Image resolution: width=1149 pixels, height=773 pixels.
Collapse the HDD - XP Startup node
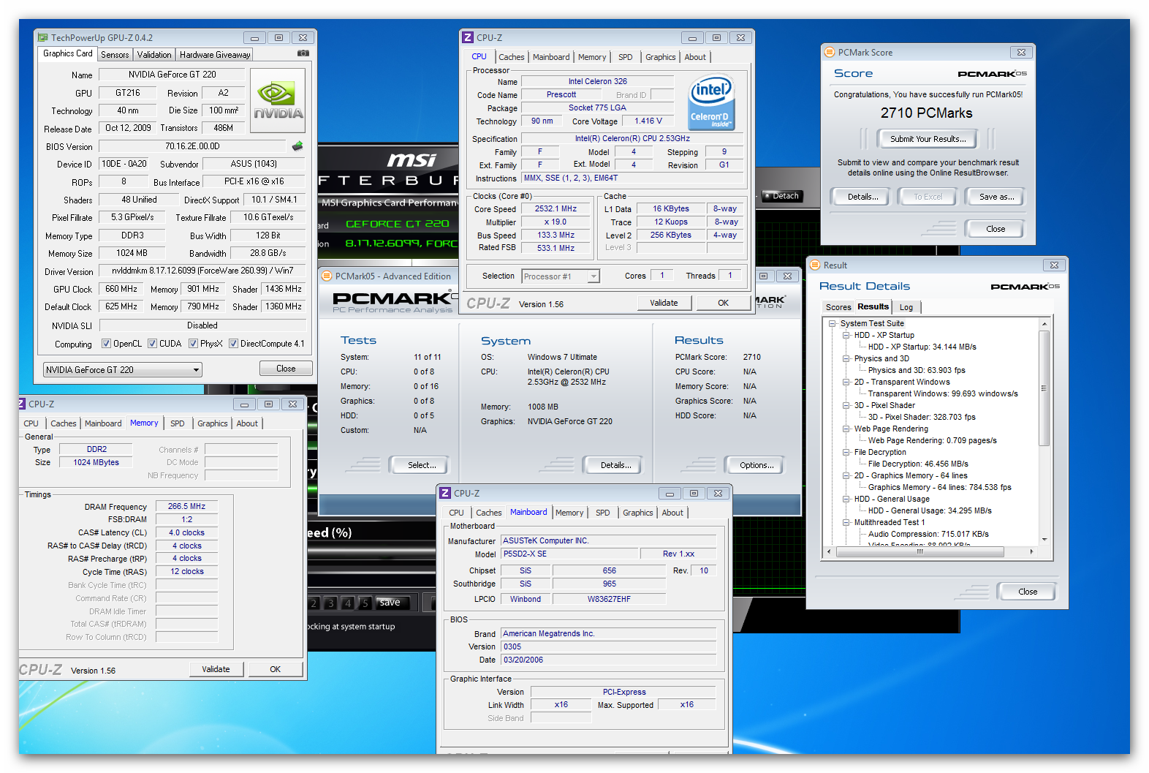tap(846, 335)
